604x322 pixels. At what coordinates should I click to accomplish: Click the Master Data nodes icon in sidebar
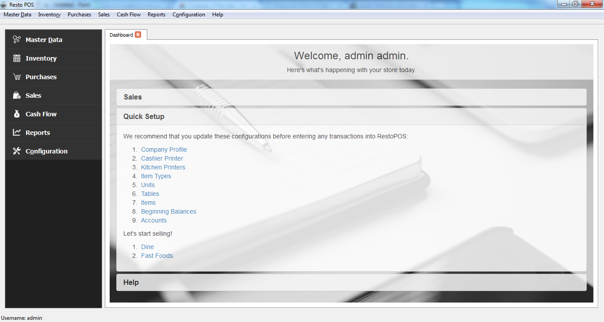click(17, 39)
